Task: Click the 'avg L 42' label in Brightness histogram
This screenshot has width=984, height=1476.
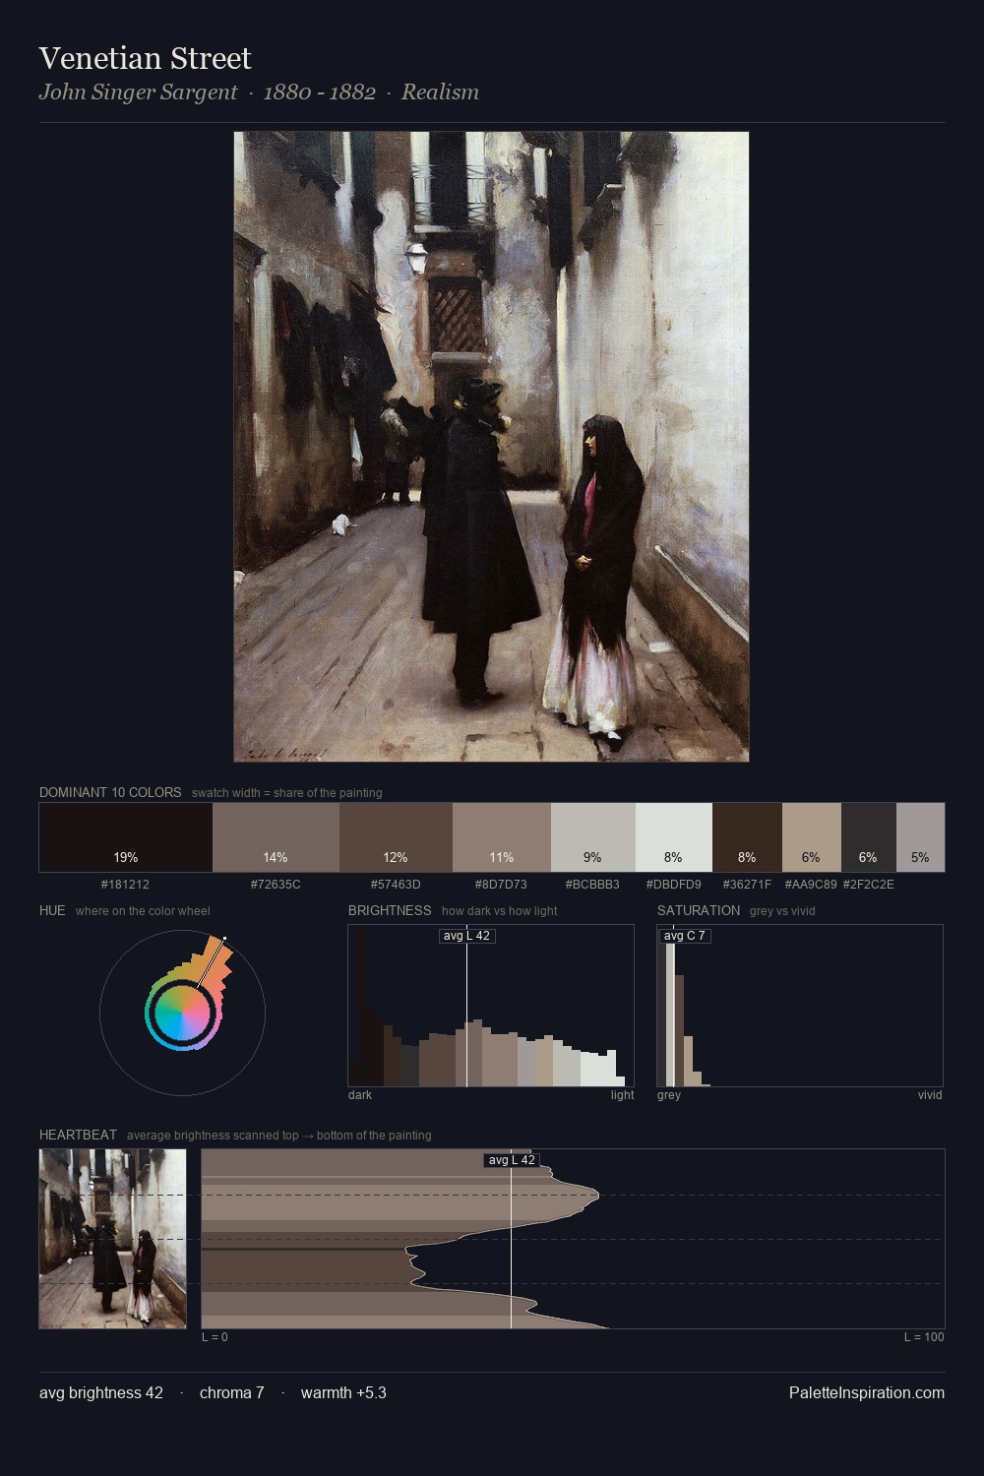Action: pos(466,936)
